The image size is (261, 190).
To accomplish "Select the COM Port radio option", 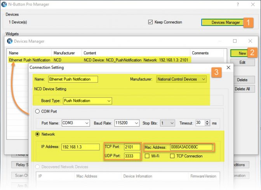I will 38,112.
